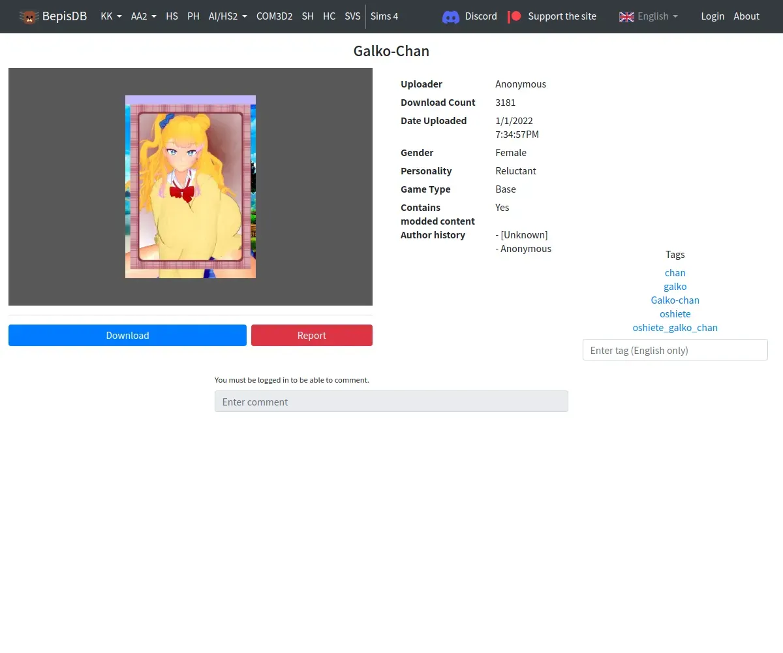
Task: Click the Anonymous uploader value
Action: 521,84
